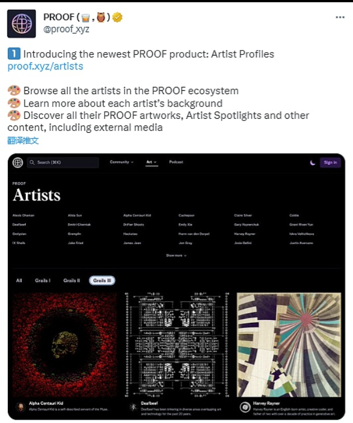Click Harvey Rayner's round avatar icon
The image size is (353, 423).
coord(244,406)
